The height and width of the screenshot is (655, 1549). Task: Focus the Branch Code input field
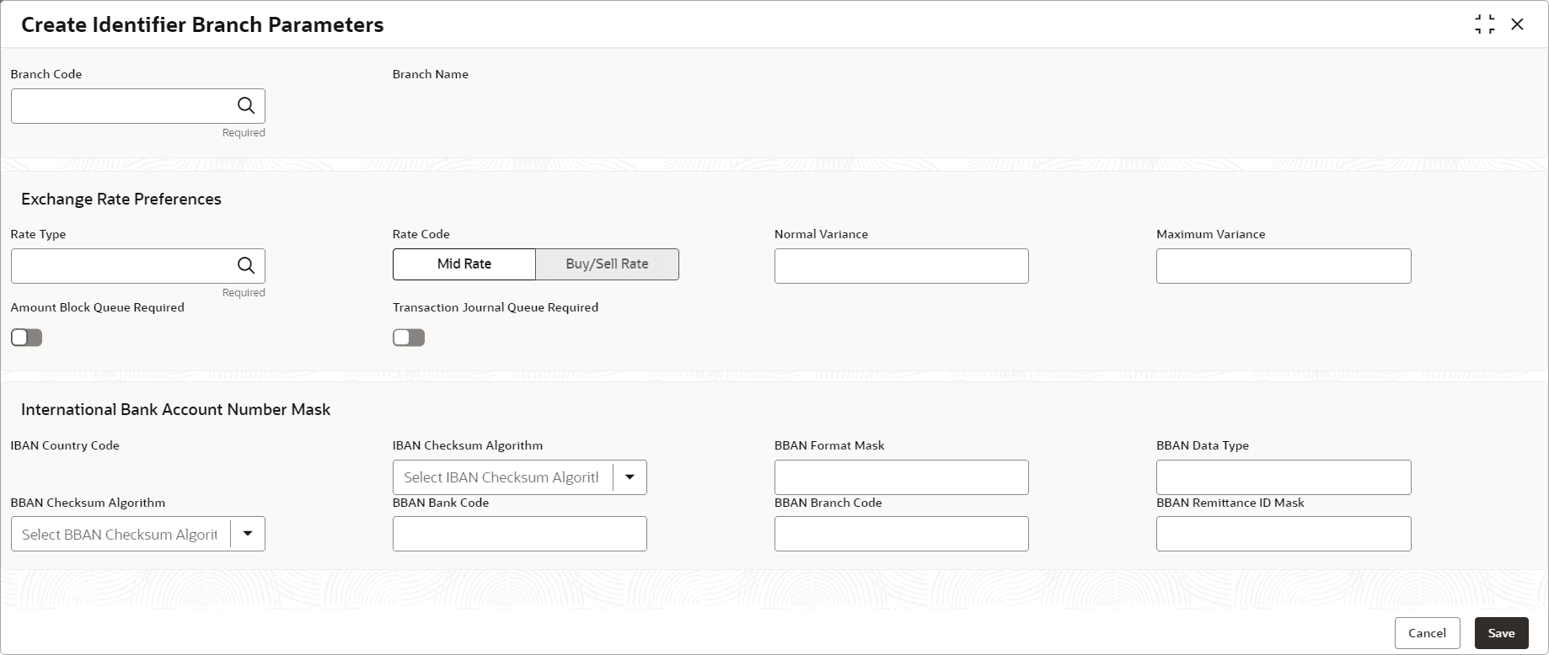pyautogui.click(x=123, y=106)
